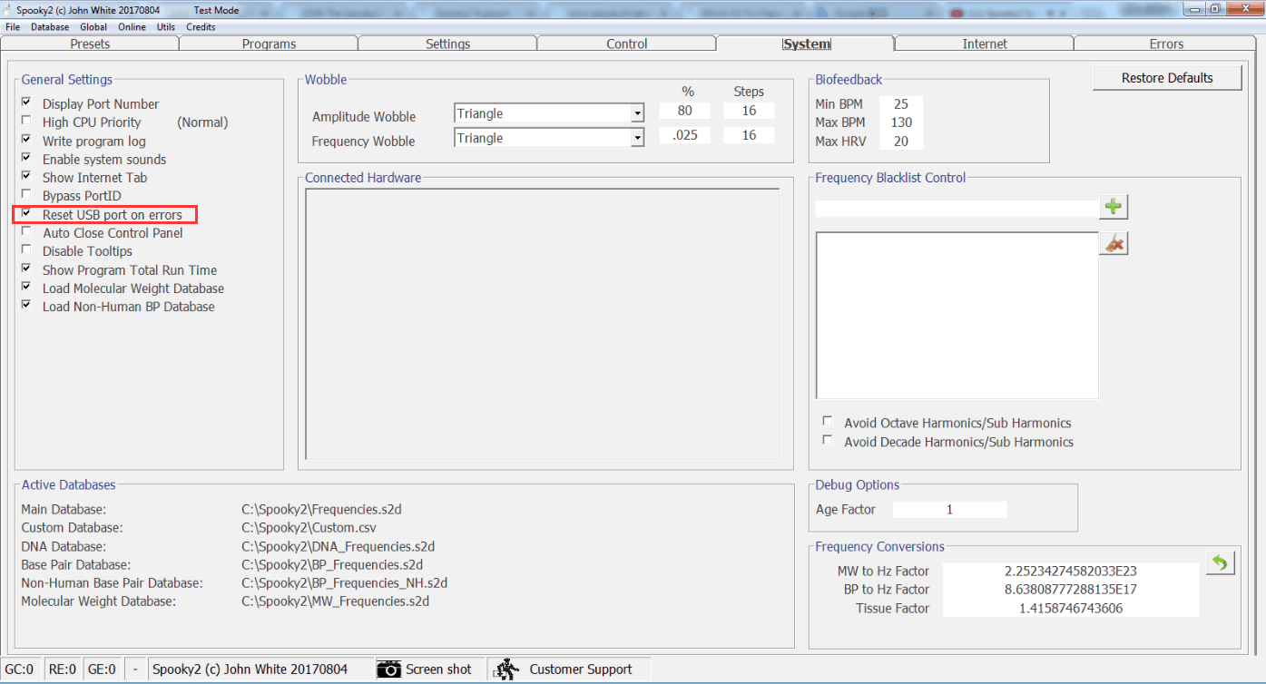Disable Show Internet Tab checkbox
The height and width of the screenshot is (684, 1266).
26,177
